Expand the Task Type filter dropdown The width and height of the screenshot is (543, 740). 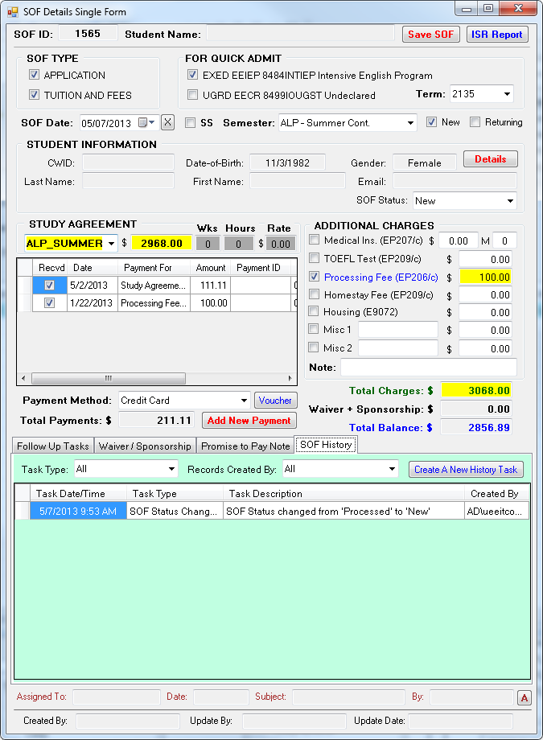171,469
